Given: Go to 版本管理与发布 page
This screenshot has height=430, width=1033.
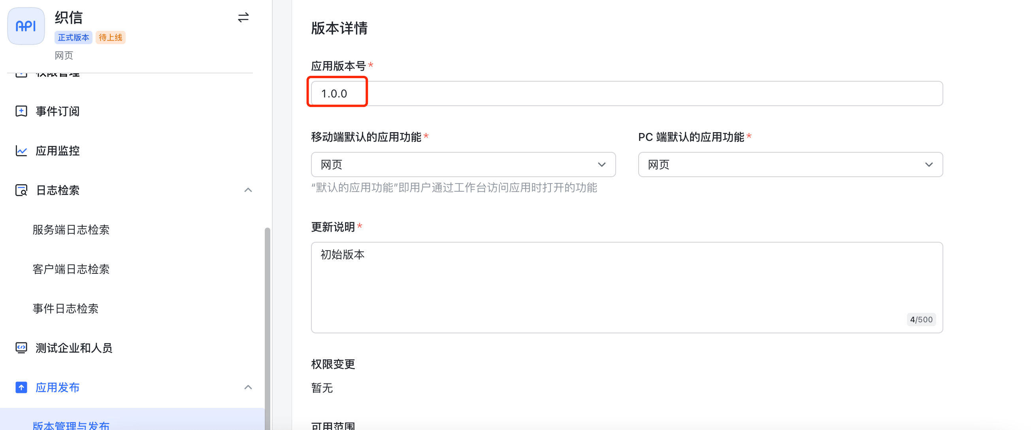Looking at the screenshot, I should (71, 424).
